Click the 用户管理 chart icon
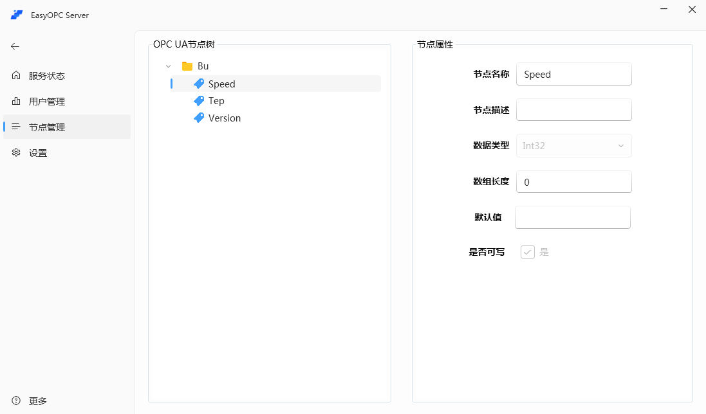Screen dimensions: 706x414 pyautogui.click(x=16, y=101)
